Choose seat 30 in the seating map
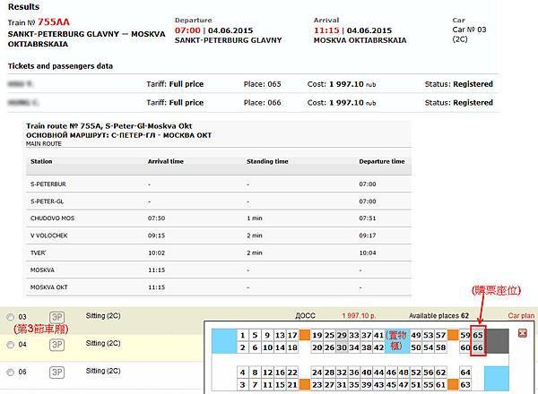 tap(342, 347)
